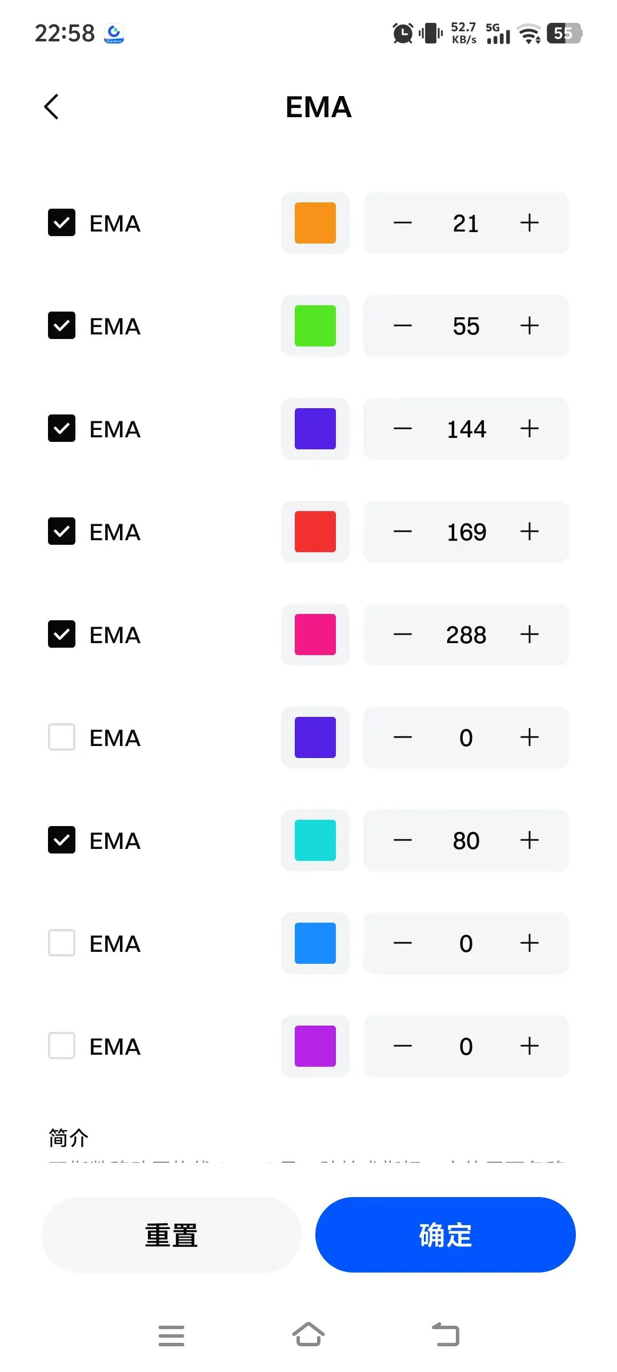Open the alarm icon in status bar
The height and width of the screenshot is (1372, 617).
(403, 33)
